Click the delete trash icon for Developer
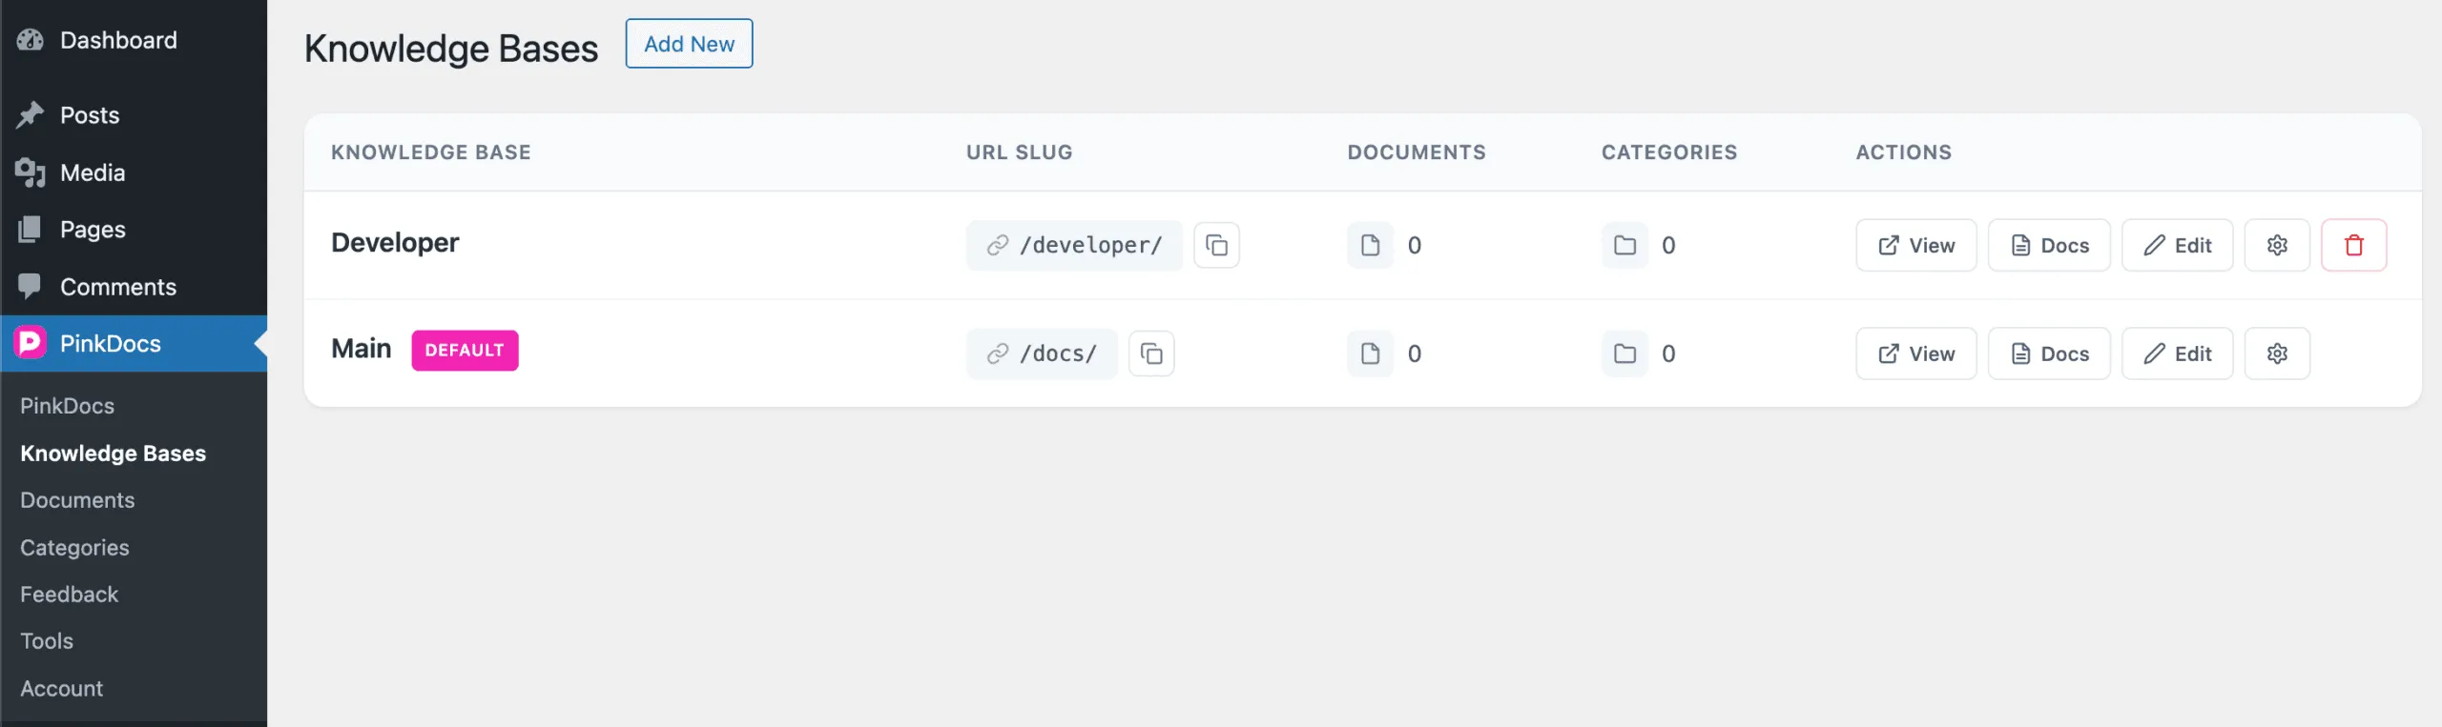This screenshot has height=727, width=2442. point(2354,245)
